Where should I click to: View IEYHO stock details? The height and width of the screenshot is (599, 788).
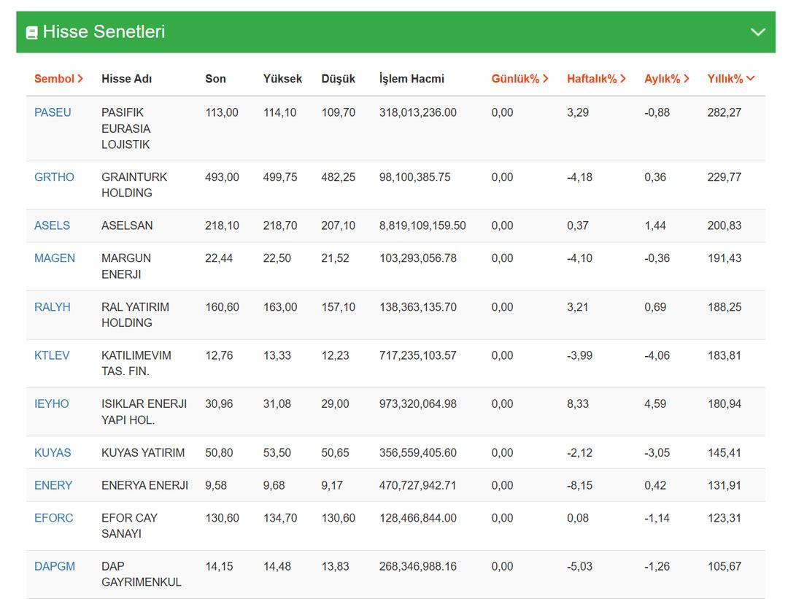(x=51, y=403)
